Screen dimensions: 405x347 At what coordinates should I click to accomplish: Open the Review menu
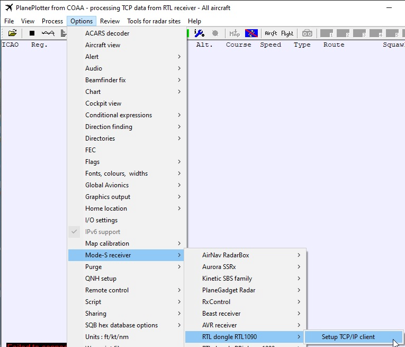tap(110, 21)
